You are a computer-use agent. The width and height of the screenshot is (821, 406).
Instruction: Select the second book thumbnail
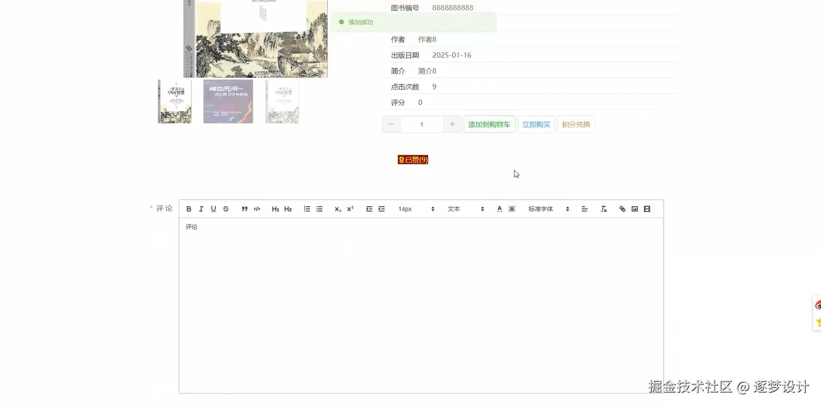(x=228, y=101)
